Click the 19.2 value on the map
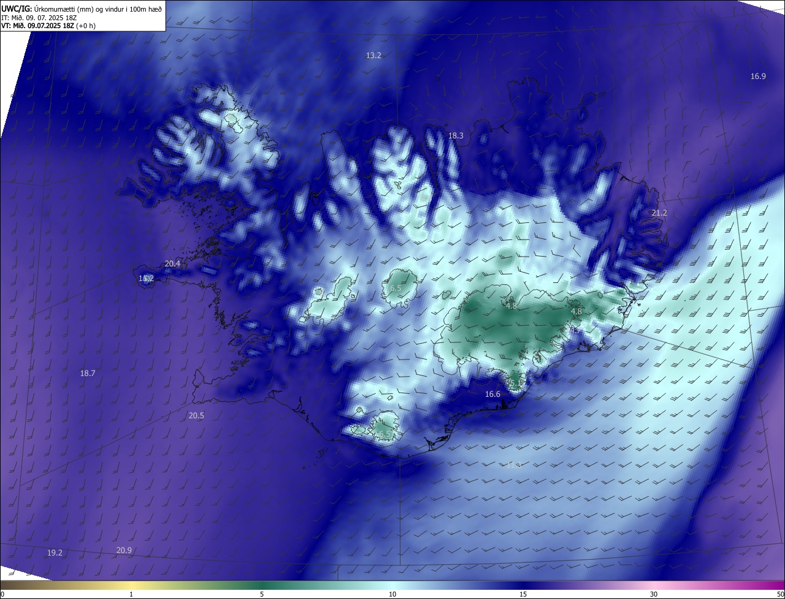Viewport: 785px width, 599px height. pos(55,552)
